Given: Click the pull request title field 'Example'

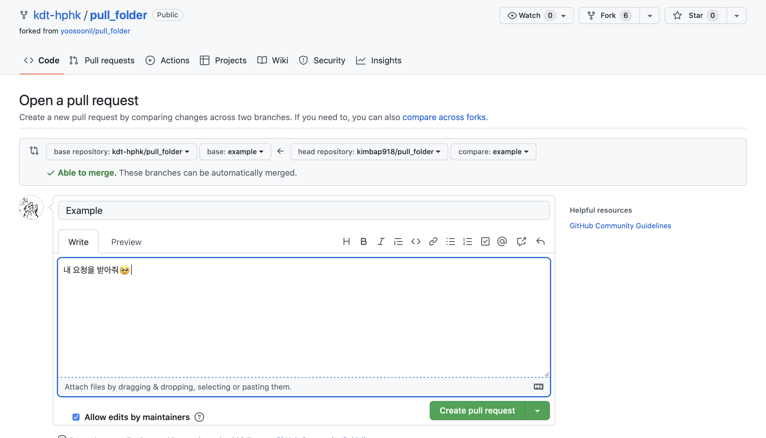Looking at the screenshot, I should pos(304,211).
